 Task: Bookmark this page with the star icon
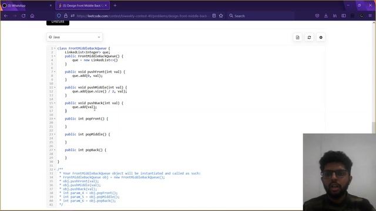tap(221, 16)
